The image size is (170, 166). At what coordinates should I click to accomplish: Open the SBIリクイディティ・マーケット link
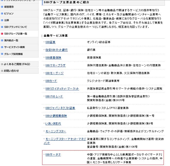pyautogui.click(x=62, y=89)
